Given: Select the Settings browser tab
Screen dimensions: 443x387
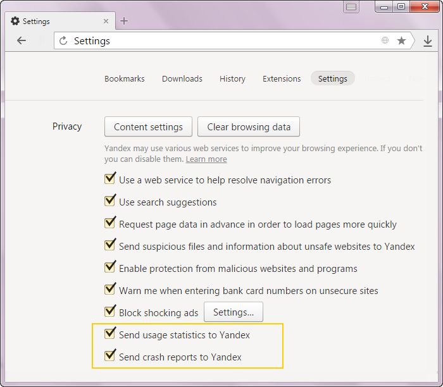Looking at the screenshot, I should 60,21.
